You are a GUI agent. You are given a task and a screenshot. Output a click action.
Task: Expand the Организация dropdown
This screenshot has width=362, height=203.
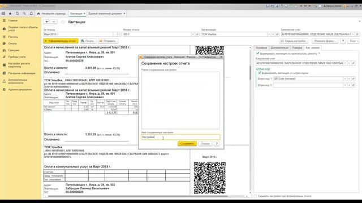(x=269, y=34)
